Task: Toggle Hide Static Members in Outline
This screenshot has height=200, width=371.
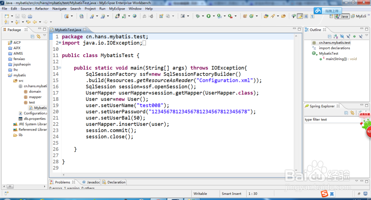Action: (348, 36)
